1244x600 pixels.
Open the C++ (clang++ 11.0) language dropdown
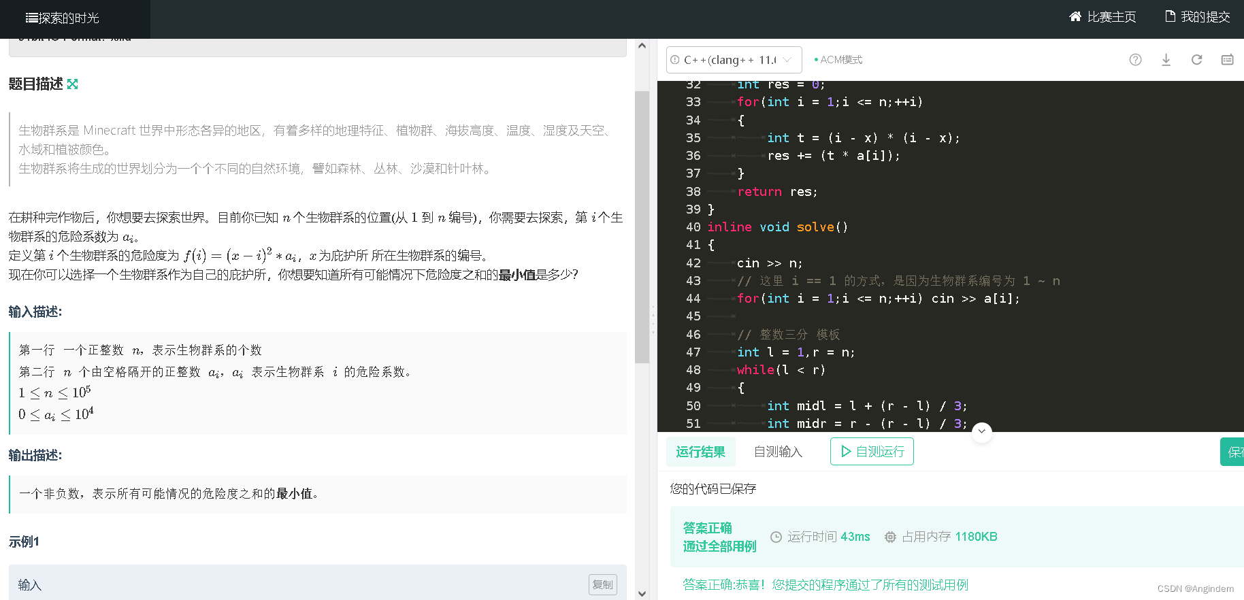(734, 60)
